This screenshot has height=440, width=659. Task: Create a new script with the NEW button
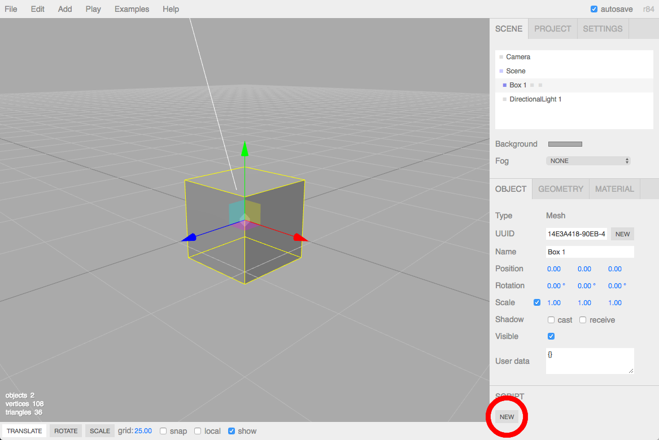506,416
